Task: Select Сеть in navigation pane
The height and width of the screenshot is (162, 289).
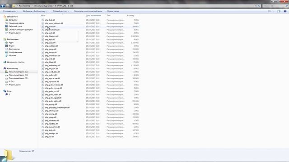Action: [x=9, y=91]
